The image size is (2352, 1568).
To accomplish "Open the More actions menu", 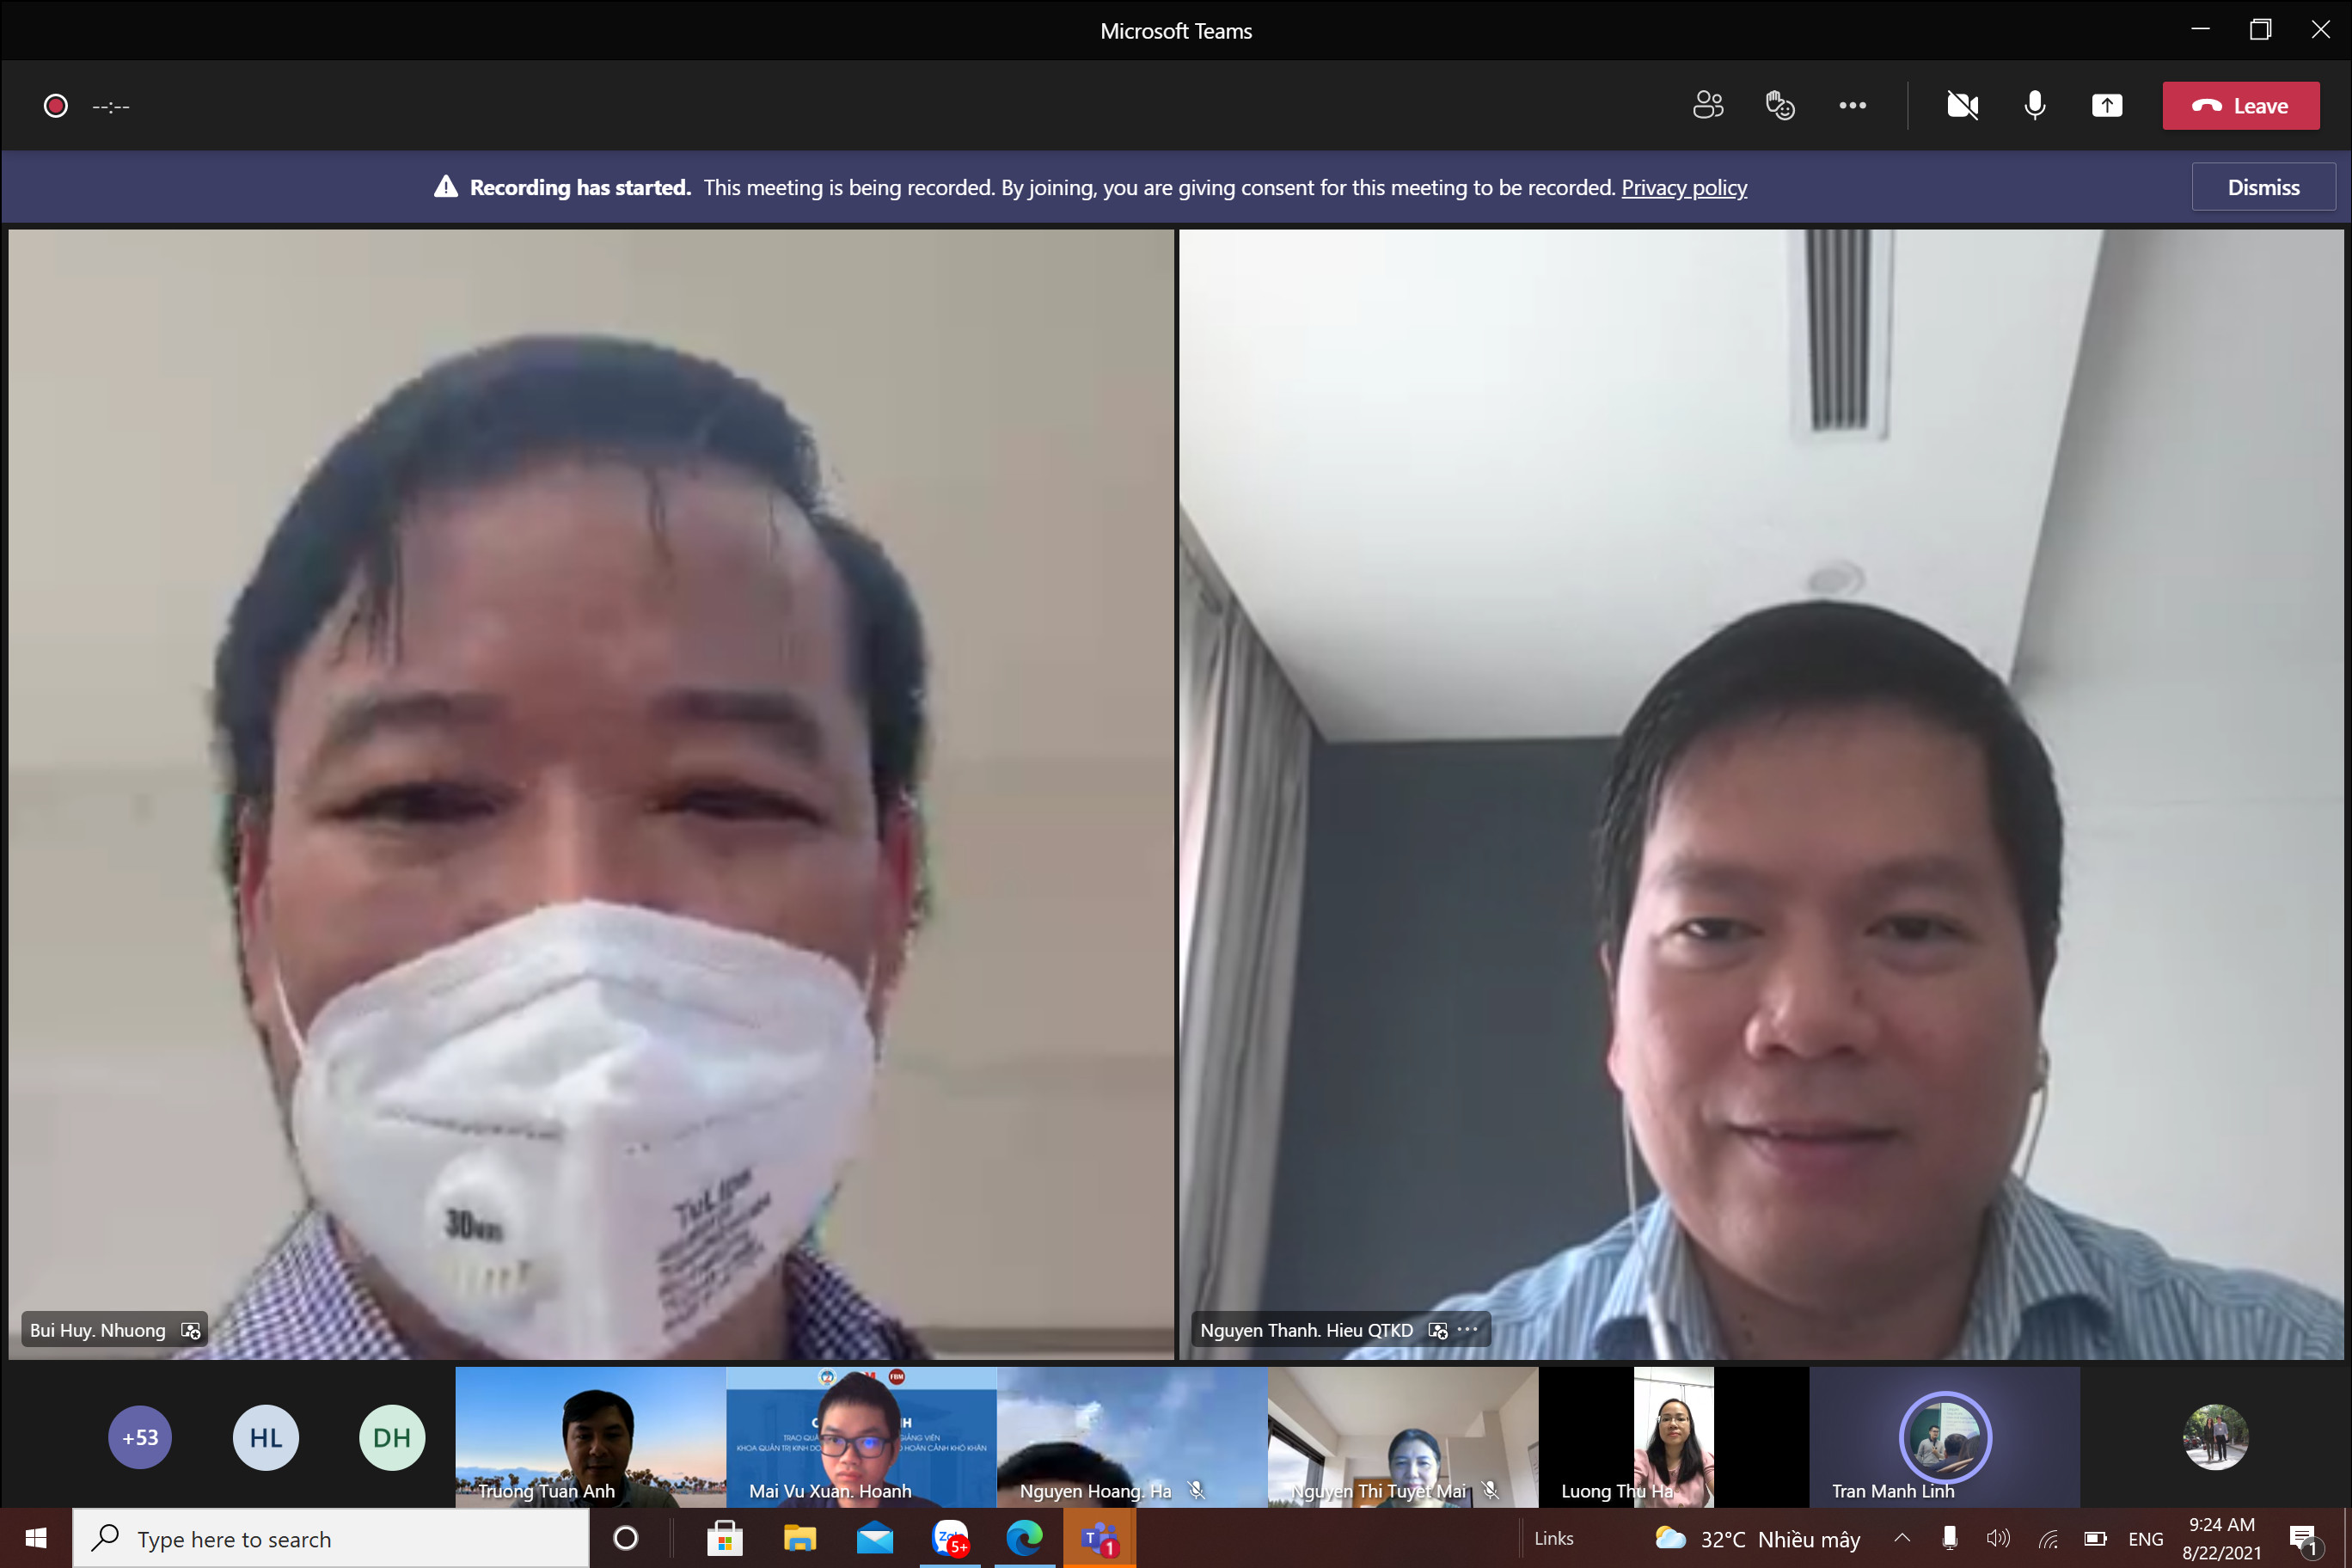I will tap(1852, 105).
